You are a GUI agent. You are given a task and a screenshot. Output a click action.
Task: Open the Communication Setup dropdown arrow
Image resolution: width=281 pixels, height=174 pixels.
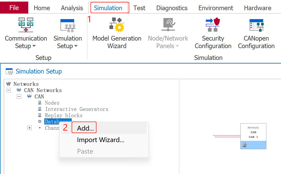pos(34,46)
